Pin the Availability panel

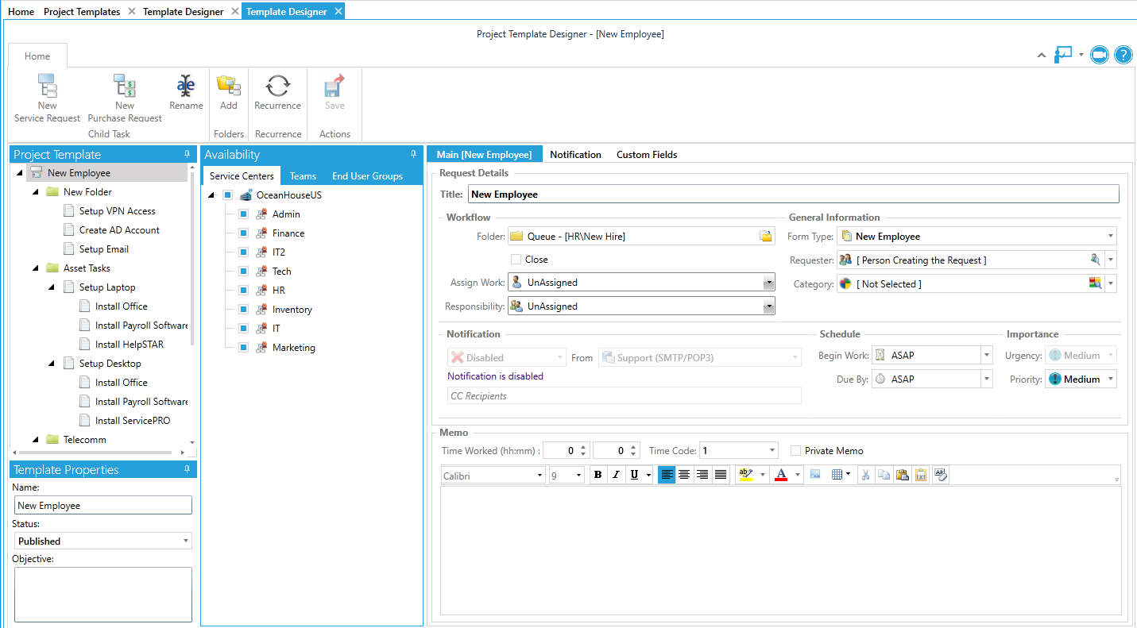click(x=413, y=154)
